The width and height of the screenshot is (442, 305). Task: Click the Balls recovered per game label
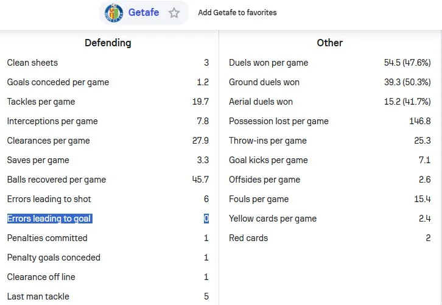click(x=57, y=180)
